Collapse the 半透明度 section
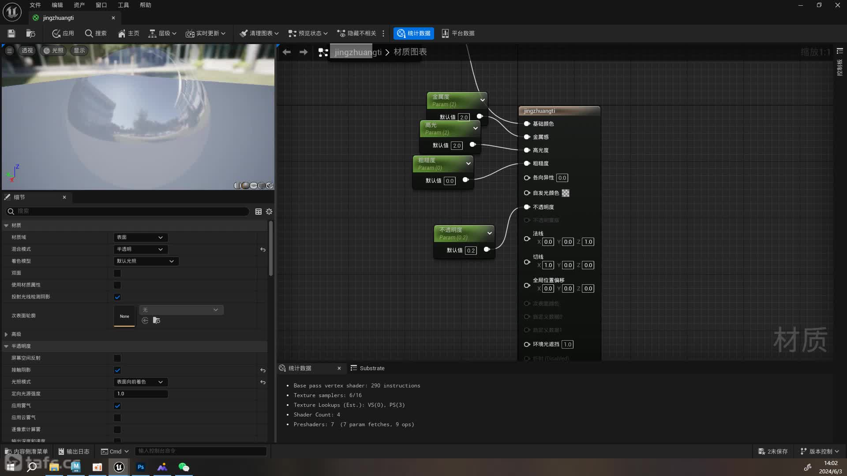847x476 pixels. (6, 346)
